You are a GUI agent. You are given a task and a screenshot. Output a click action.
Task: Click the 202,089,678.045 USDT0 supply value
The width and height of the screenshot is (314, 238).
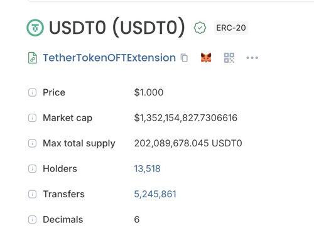pyautogui.click(x=188, y=143)
